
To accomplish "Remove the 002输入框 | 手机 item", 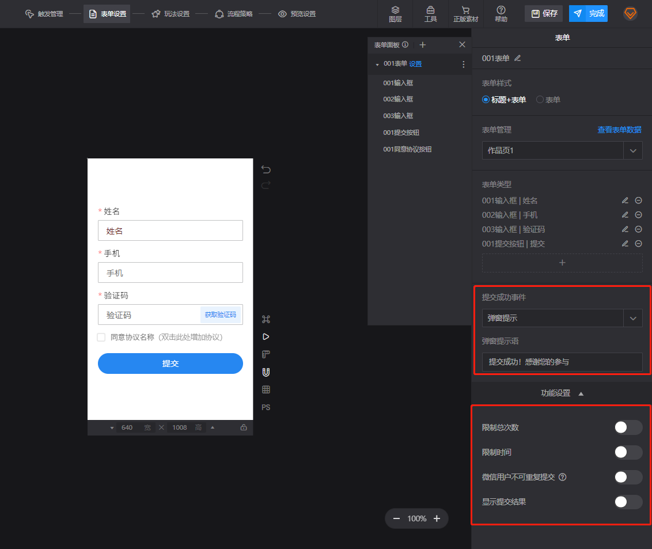I will tap(639, 215).
